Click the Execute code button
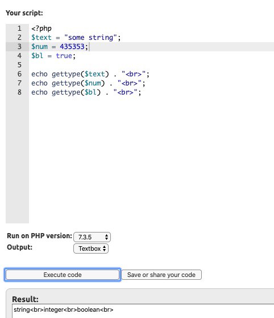This screenshot has height=318, width=274. pyautogui.click(x=63, y=275)
